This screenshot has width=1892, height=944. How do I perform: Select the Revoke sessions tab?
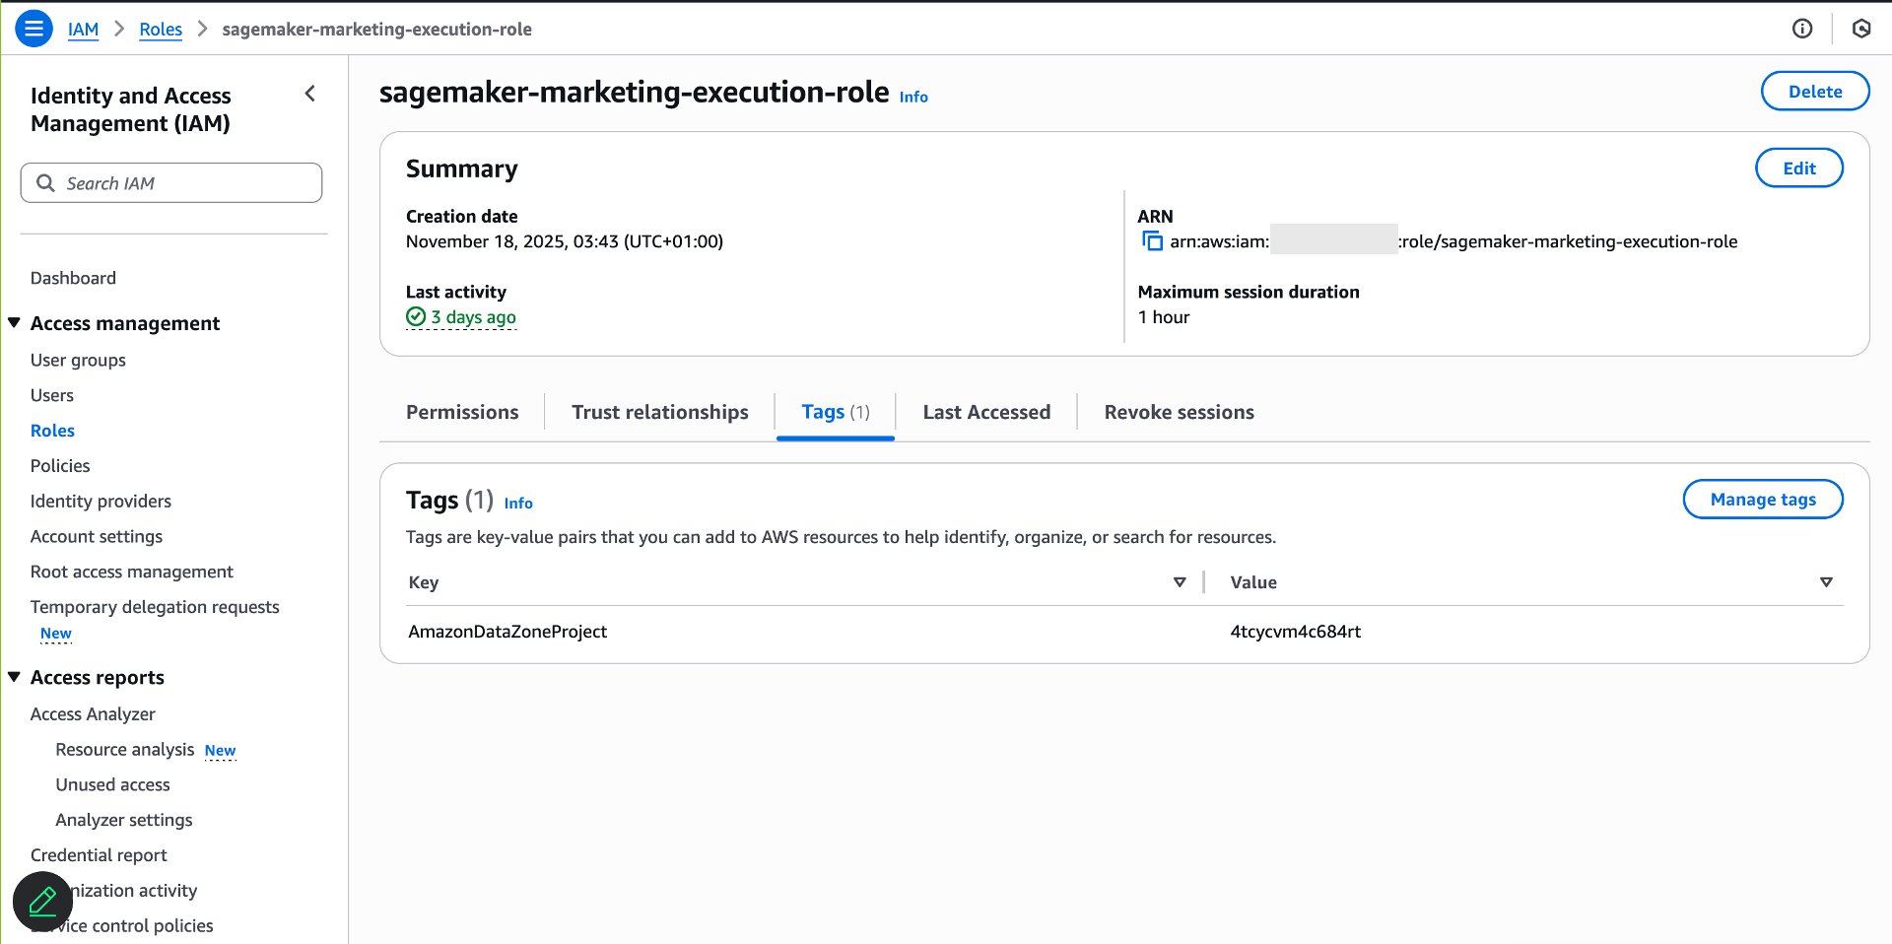[1179, 412]
